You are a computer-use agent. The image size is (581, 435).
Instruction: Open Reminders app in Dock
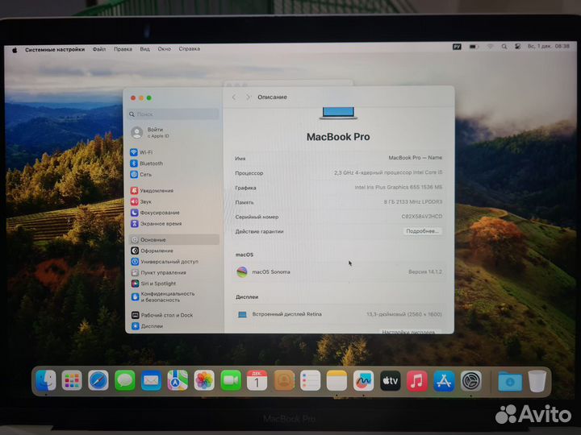[310, 380]
